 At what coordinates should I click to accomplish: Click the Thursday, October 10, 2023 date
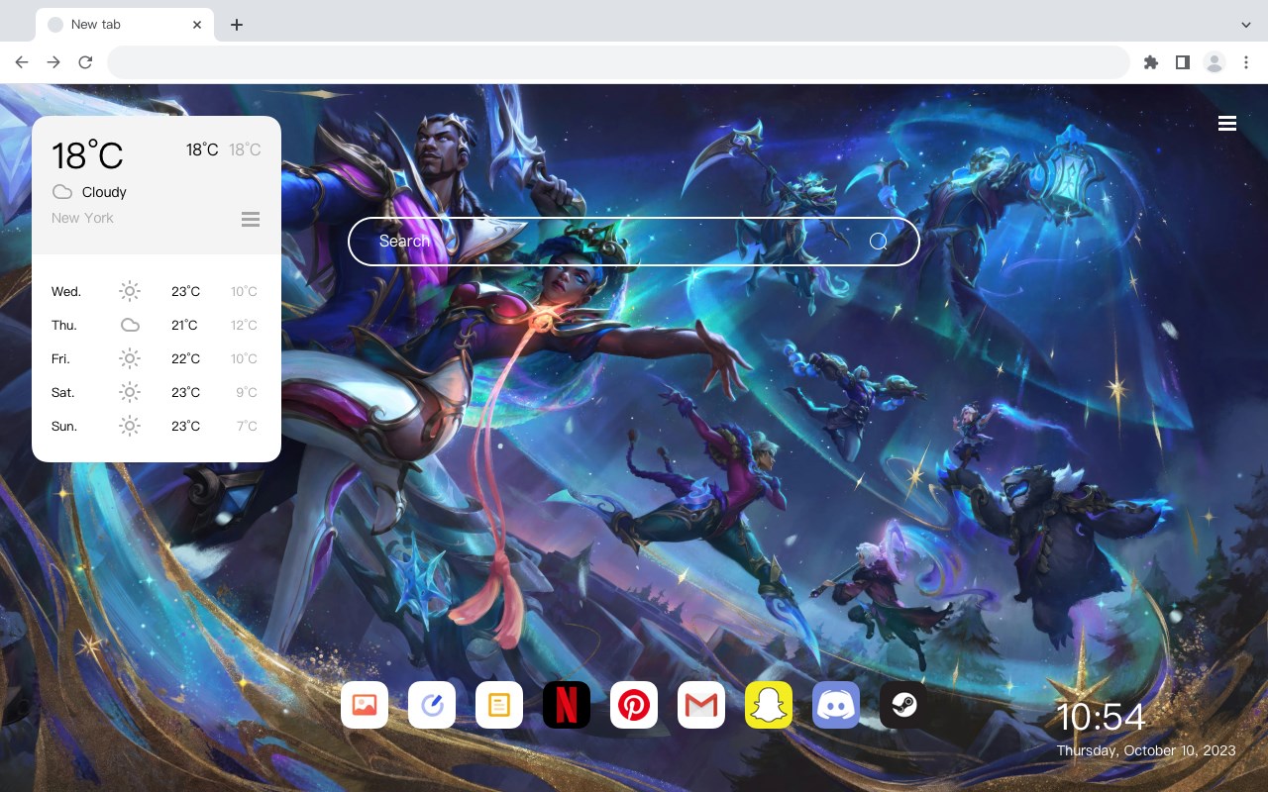[1146, 750]
